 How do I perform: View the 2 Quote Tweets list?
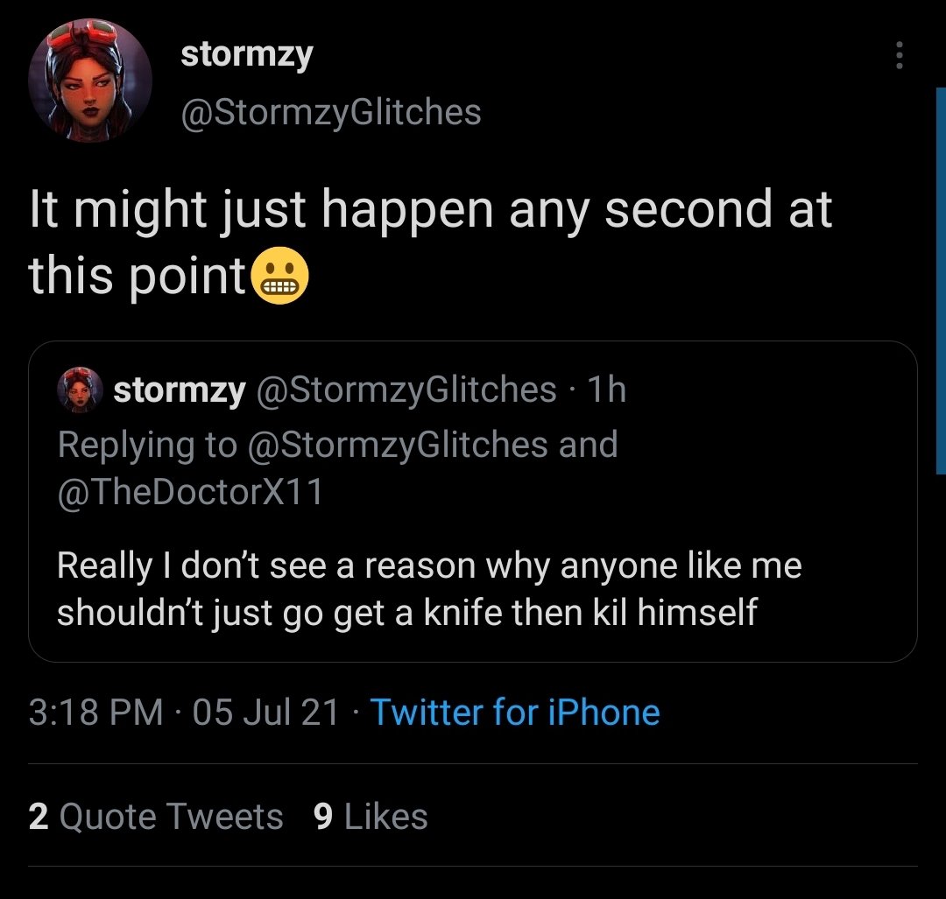pyautogui.click(x=156, y=817)
